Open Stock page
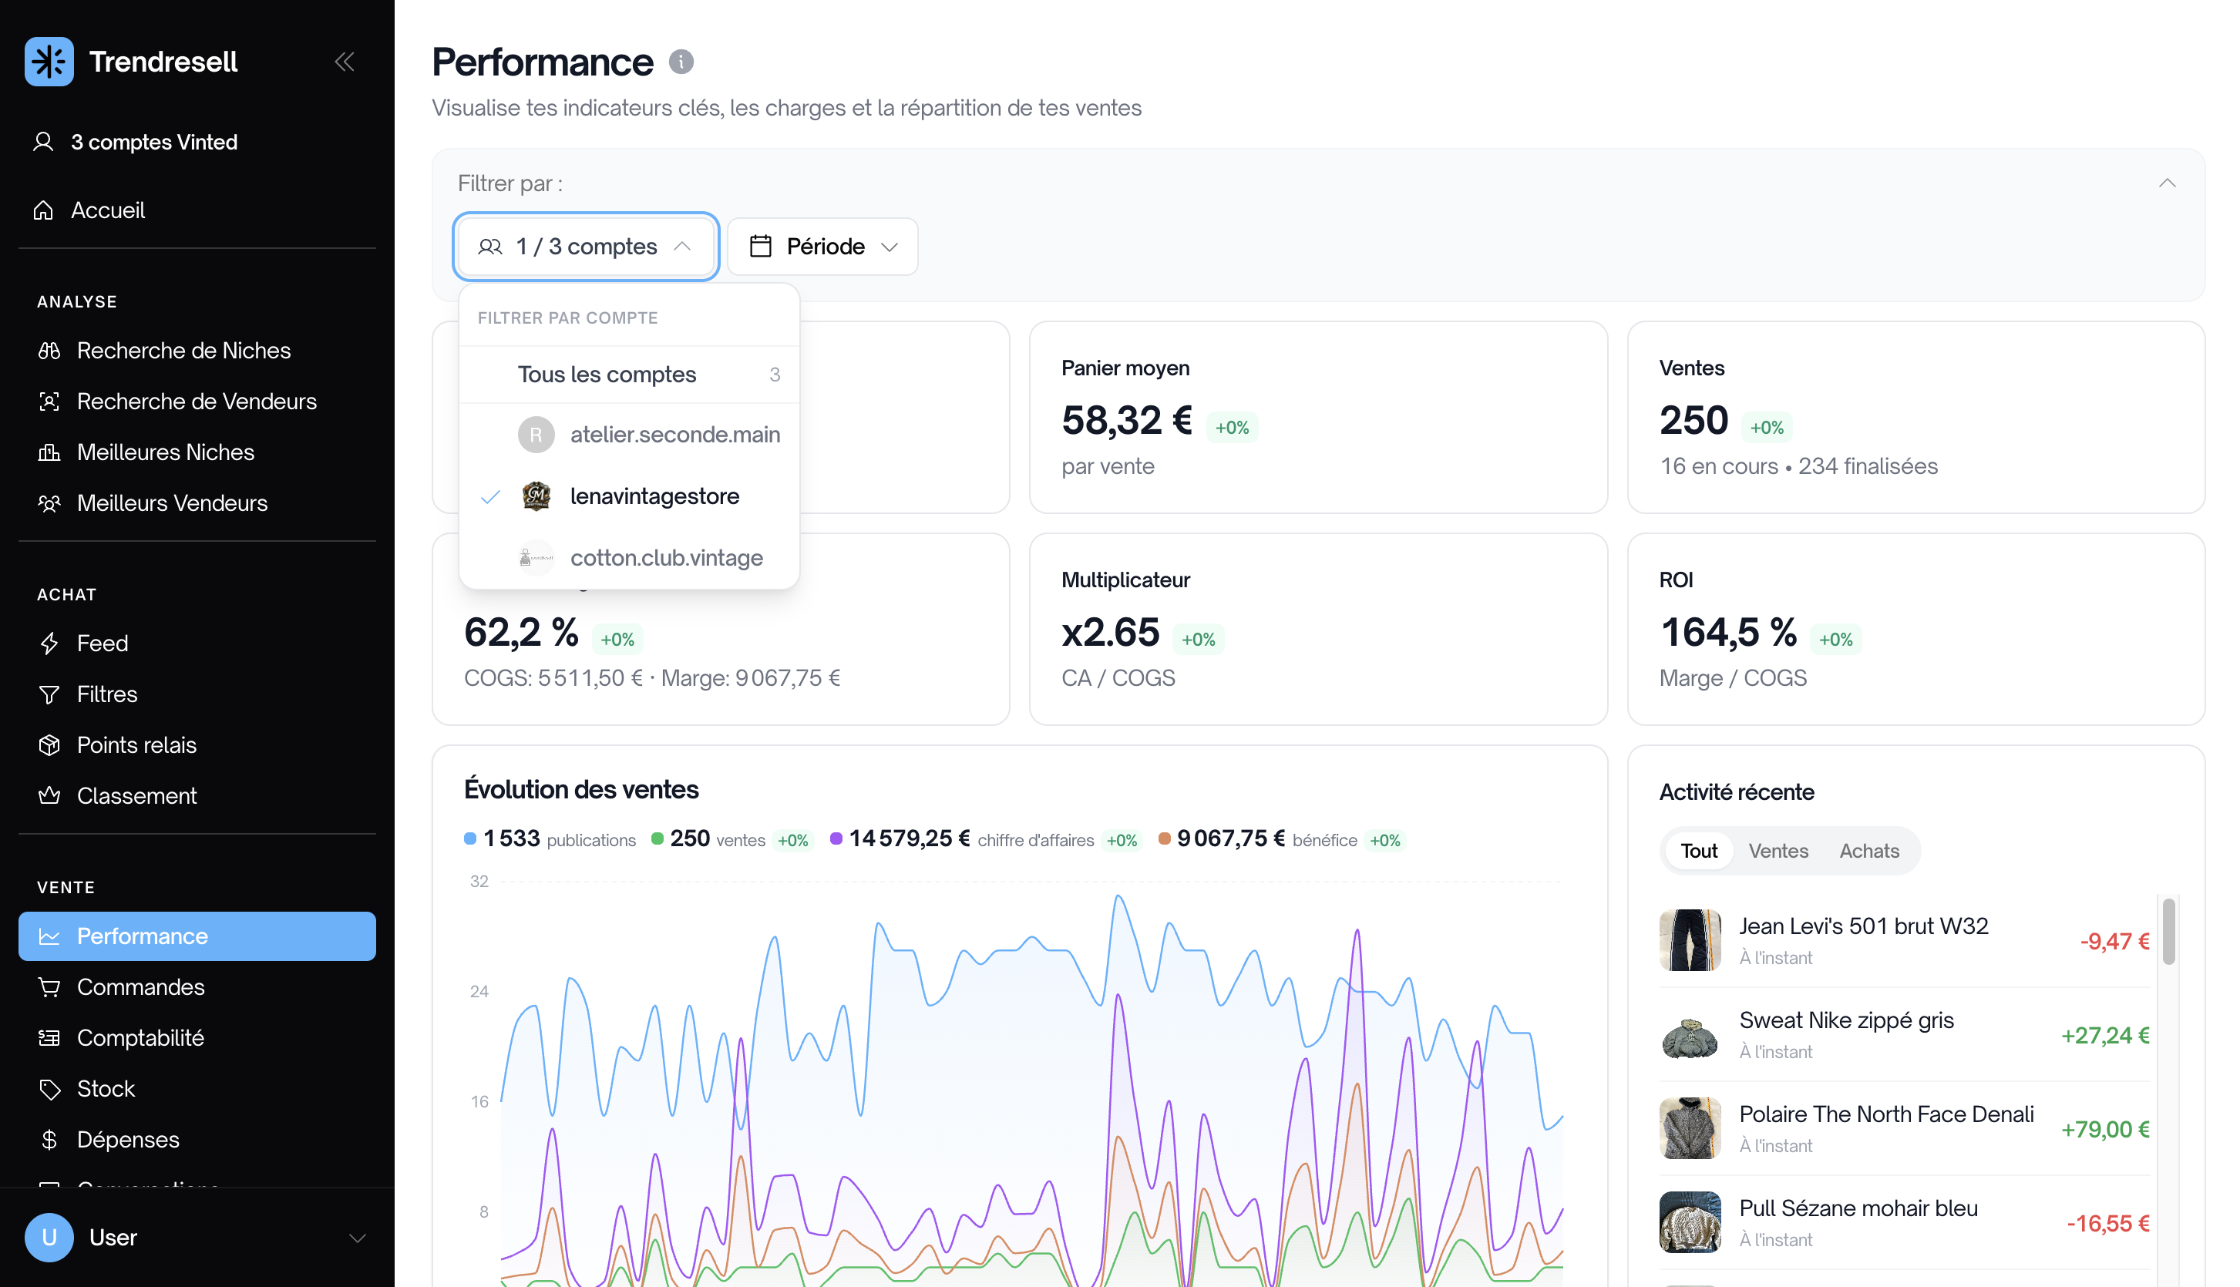This screenshot has height=1287, width=2240. (197, 1088)
